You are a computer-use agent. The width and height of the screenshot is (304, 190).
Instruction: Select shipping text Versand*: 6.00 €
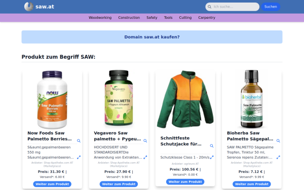coord(52,177)
